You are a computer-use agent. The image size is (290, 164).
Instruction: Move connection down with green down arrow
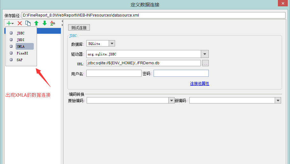pyautogui.click(x=45, y=23)
